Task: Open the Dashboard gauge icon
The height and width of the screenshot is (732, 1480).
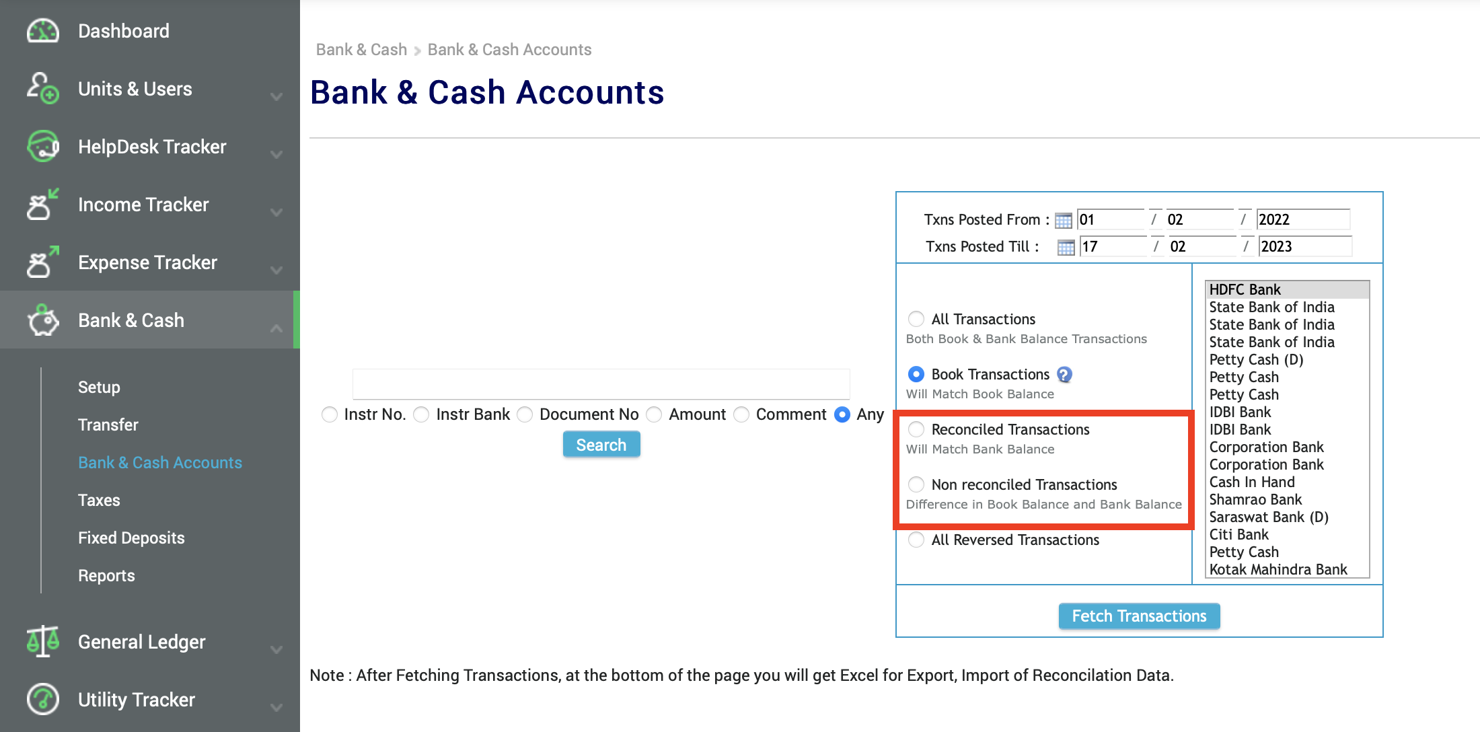Action: (42, 30)
